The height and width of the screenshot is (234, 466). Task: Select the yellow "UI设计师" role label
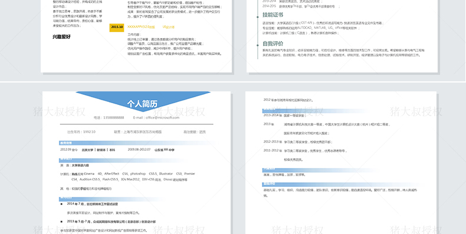(x=169, y=27)
